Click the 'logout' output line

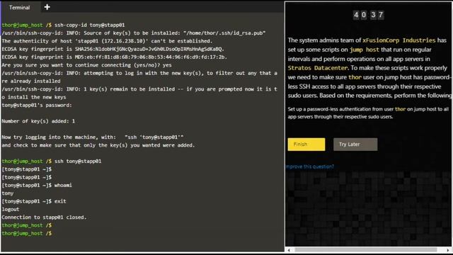coord(11,209)
